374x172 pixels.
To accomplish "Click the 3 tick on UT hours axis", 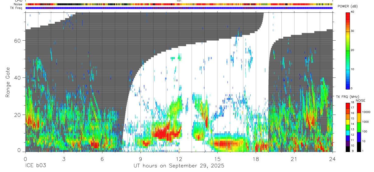I will pos(64,159).
